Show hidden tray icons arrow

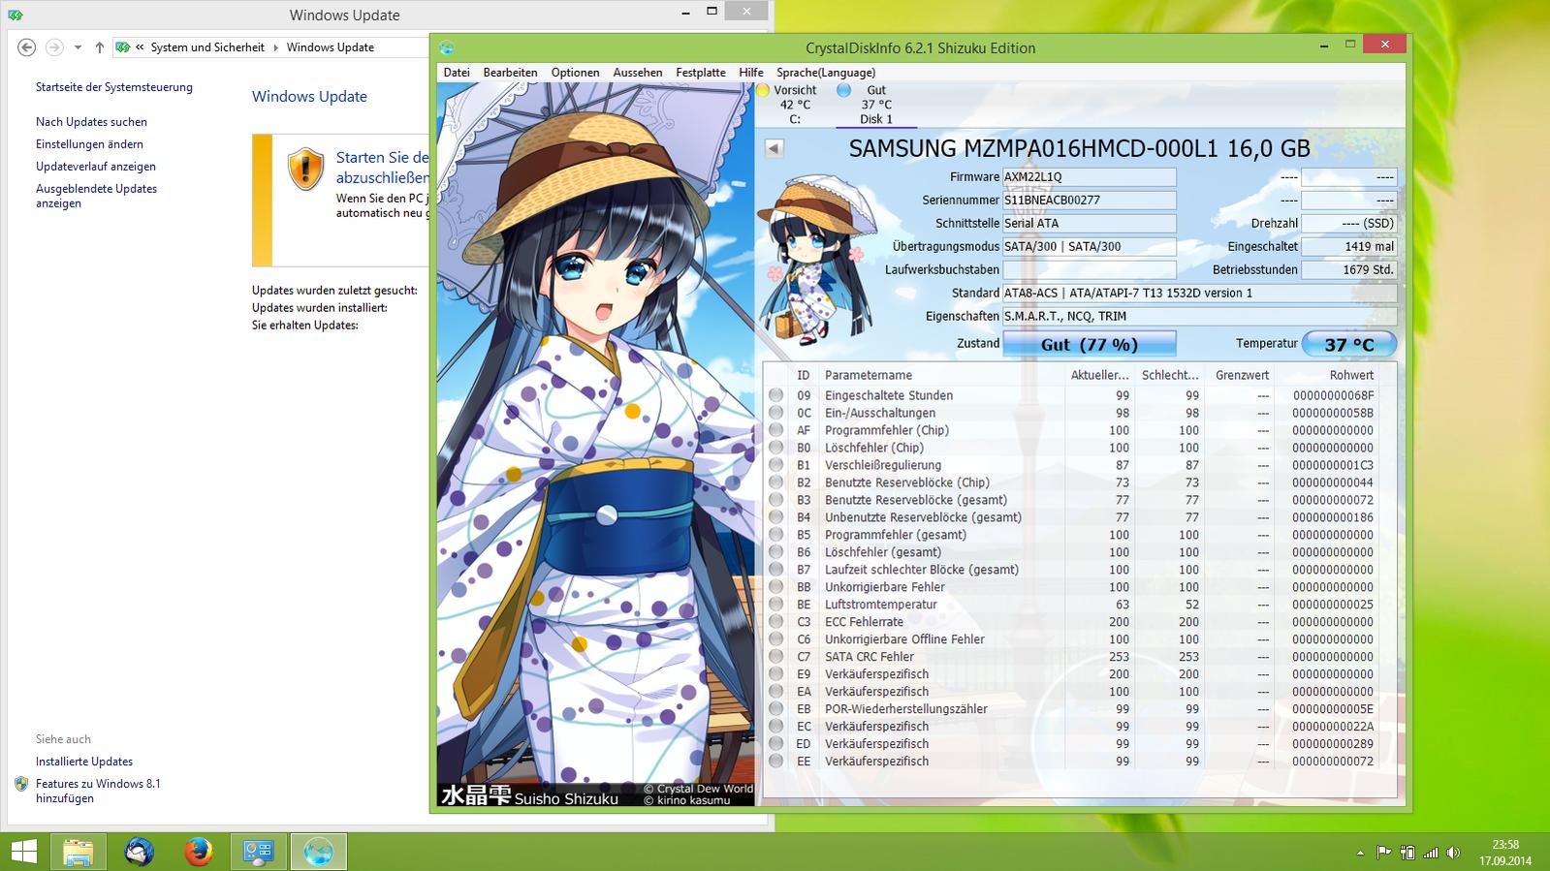click(1362, 853)
